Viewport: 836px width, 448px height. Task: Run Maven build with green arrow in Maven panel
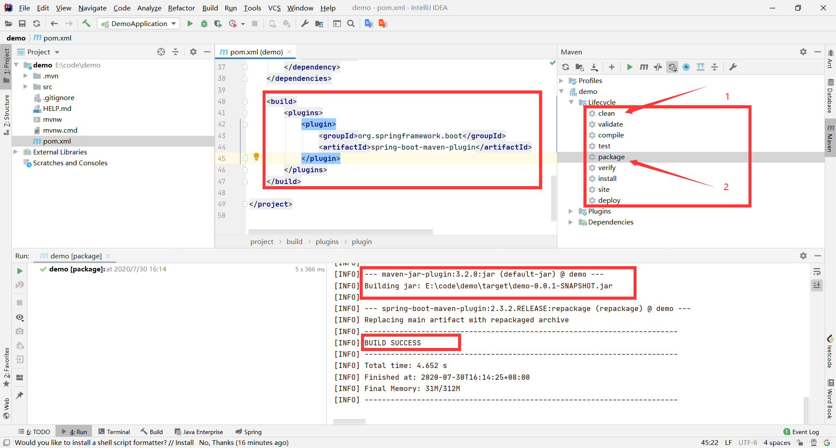(630, 67)
